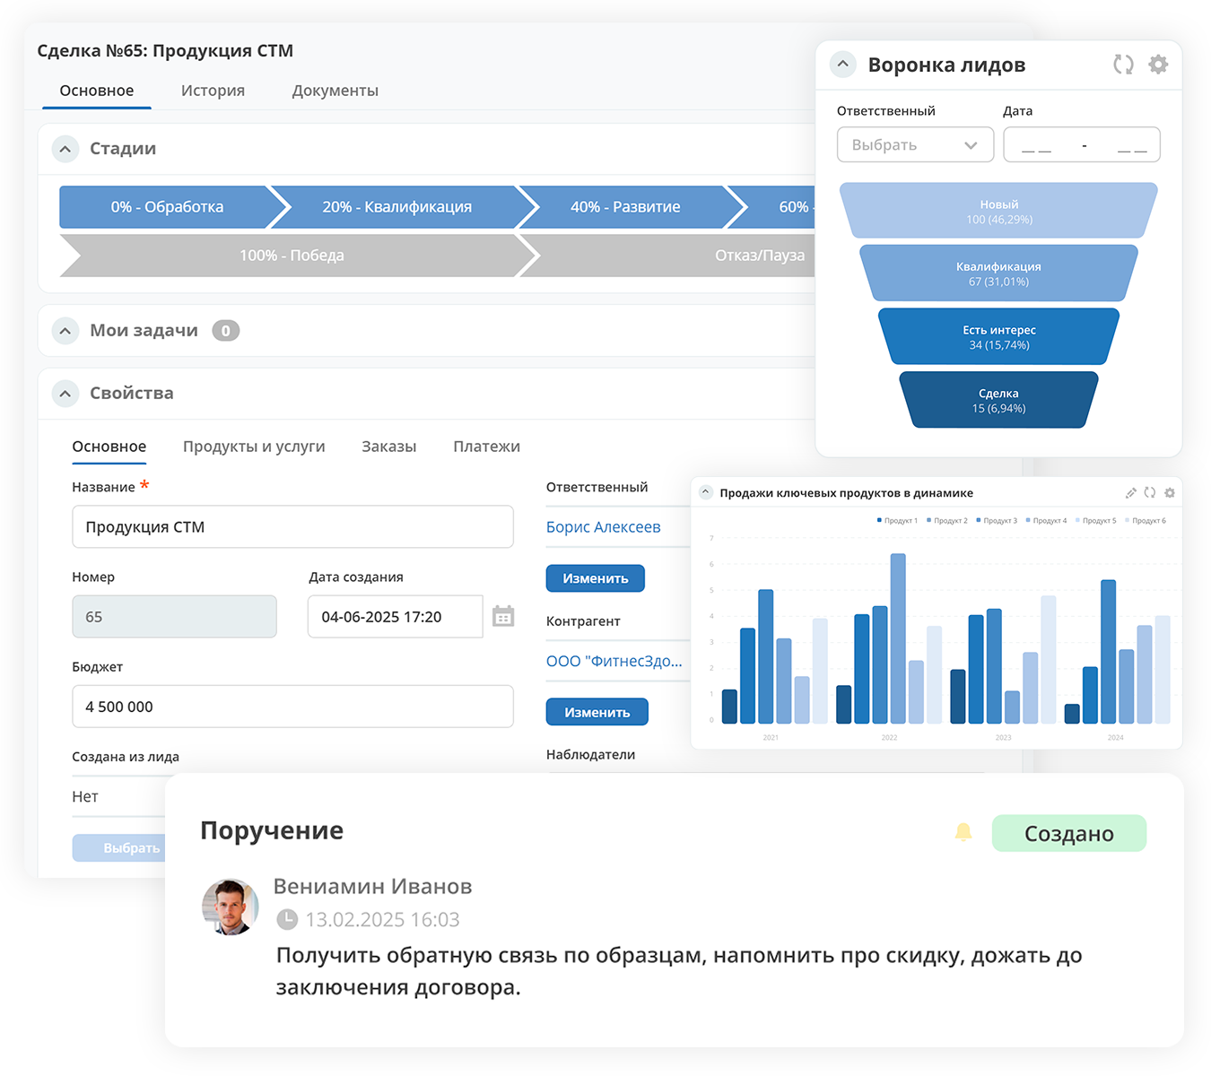Click Вениамин Иванов's avatar photo
The height and width of the screenshot is (1076, 1211).
tap(231, 907)
